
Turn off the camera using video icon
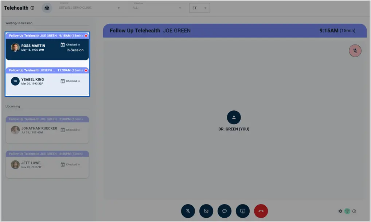click(206, 211)
